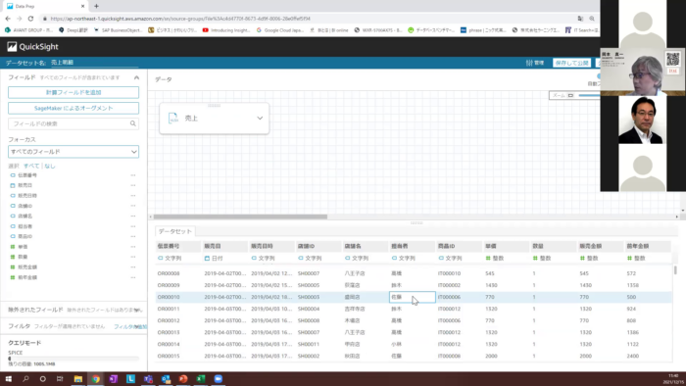Open File Explorer on the taskbar
Screen dimensions: 686x386
pyautogui.click(x=78, y=378)
